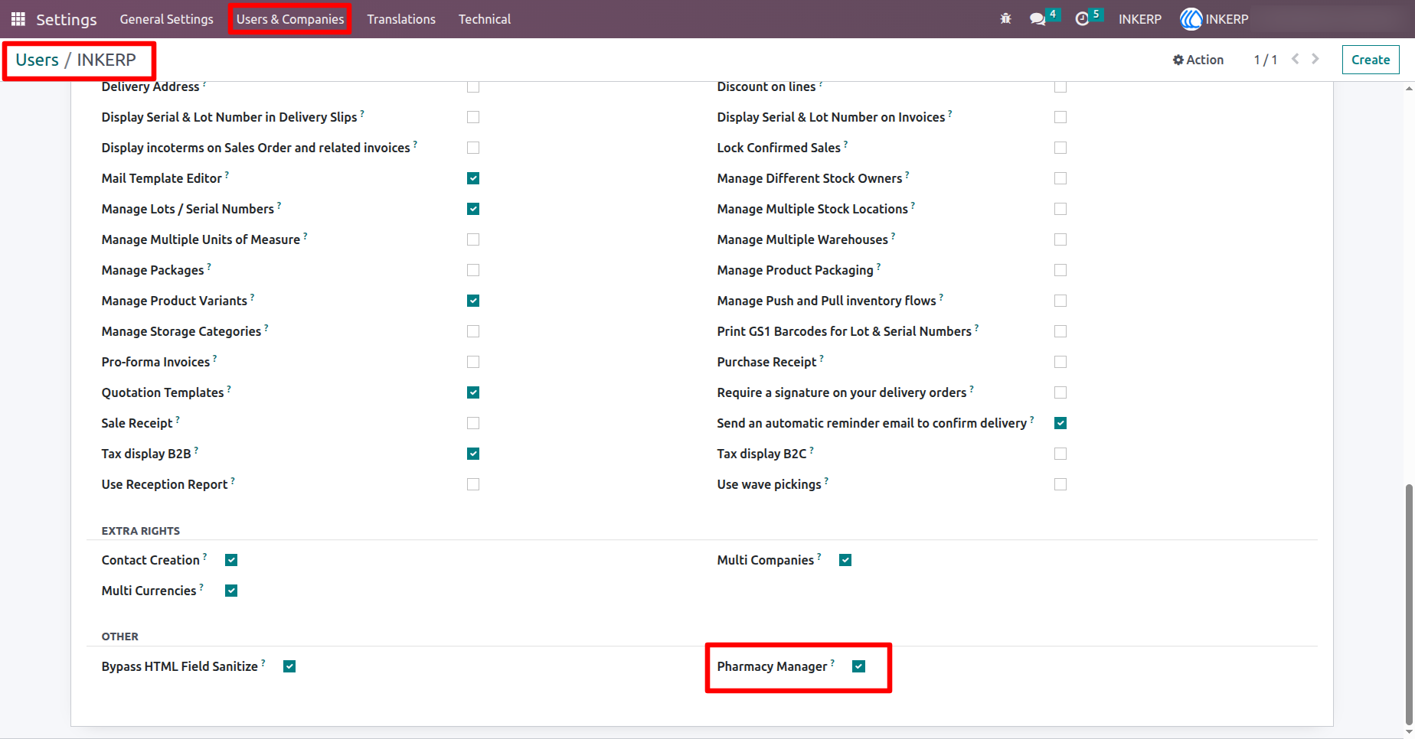The height and width of the screenshot is (739, 1415).
Task: Open the Action dropdown menu
Action: pyautogui.click(x=1198, y=60)
